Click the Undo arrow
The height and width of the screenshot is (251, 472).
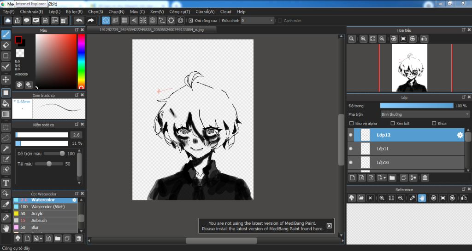pos(79,20)
